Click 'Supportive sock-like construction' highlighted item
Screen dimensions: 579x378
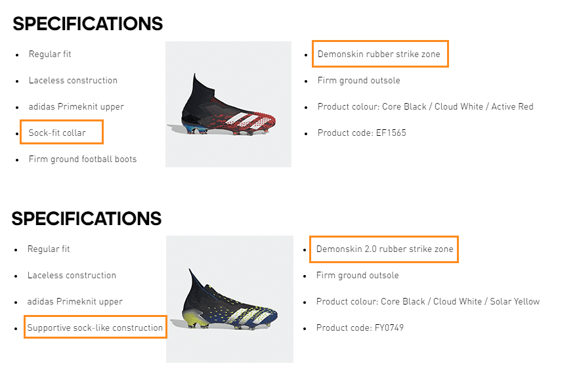[x=95, y=327]
